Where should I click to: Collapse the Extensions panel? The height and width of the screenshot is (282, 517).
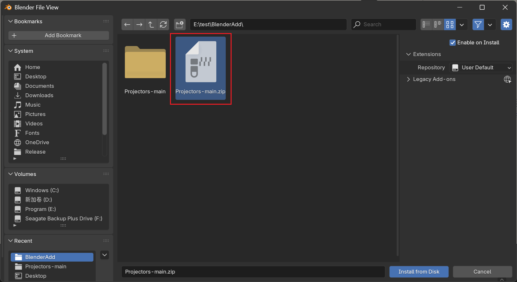[x=408, y=54]
